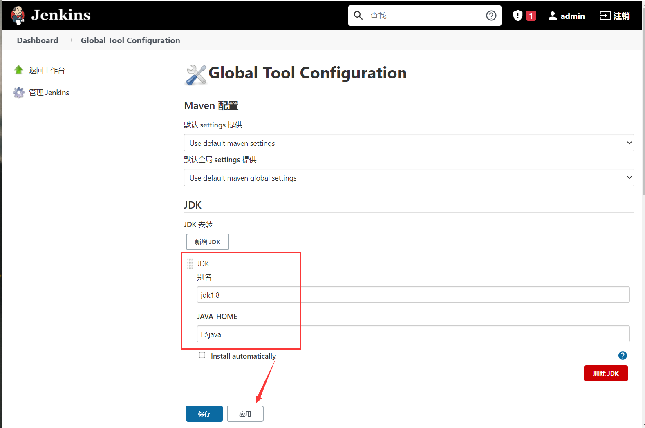Screen dimensions: 645x428
Task: Click the Jenkins butler logo icon
Action: tap(18, 16)
